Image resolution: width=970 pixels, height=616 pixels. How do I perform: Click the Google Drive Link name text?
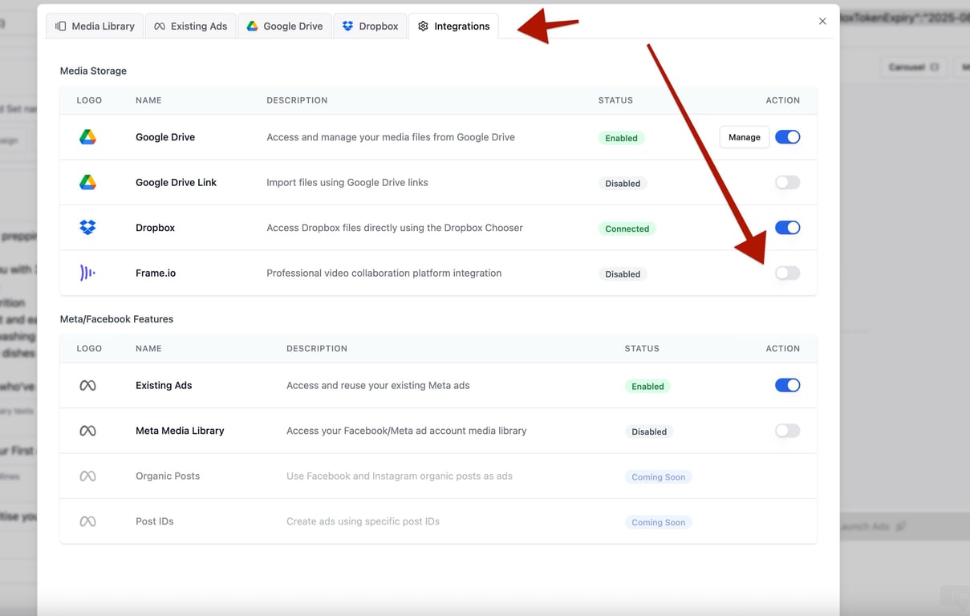click(176, 183)
